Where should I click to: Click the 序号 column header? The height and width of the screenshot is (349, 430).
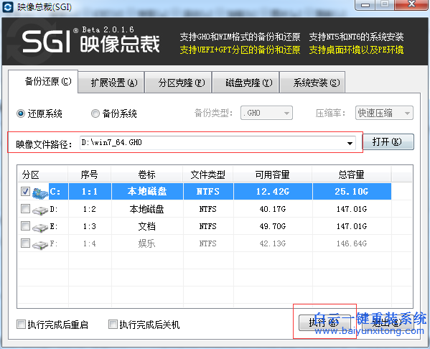[90, 174]
